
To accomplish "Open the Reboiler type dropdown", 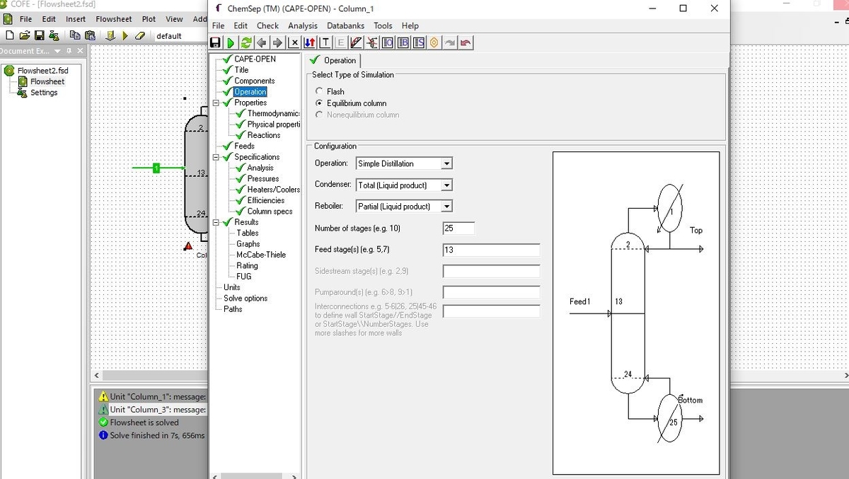I will pos(446,207).
